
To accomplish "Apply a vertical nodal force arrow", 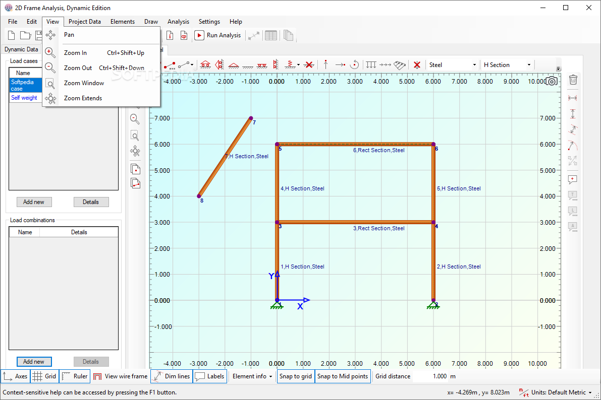I will click(326, 64).
